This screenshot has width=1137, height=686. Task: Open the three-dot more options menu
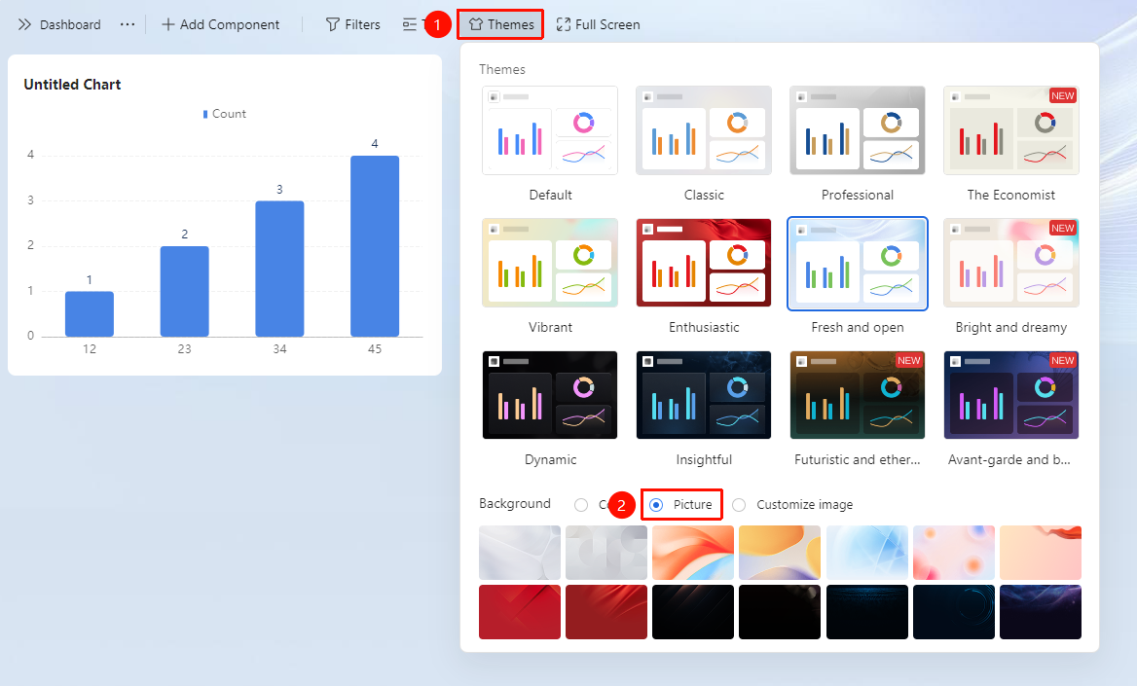pyautogui.click(x=128, y=24)
